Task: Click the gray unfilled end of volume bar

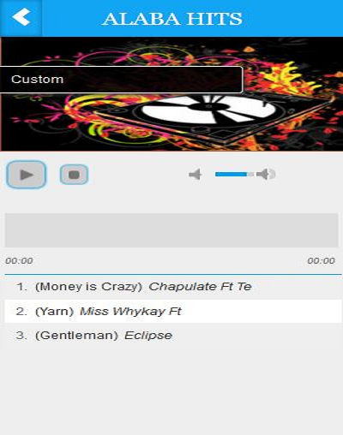Action: click(250, 175)
